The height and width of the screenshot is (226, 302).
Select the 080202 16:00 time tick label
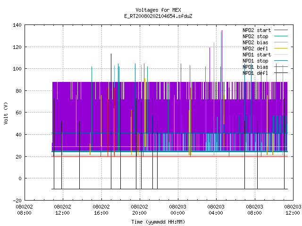tap(101, 210)
